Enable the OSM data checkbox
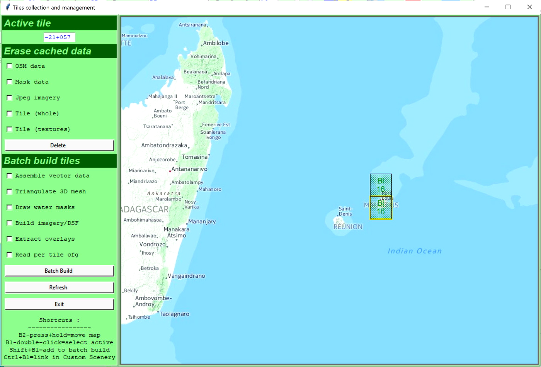Image resolution: width=541 pixels, height=367 pixels. 10,66
